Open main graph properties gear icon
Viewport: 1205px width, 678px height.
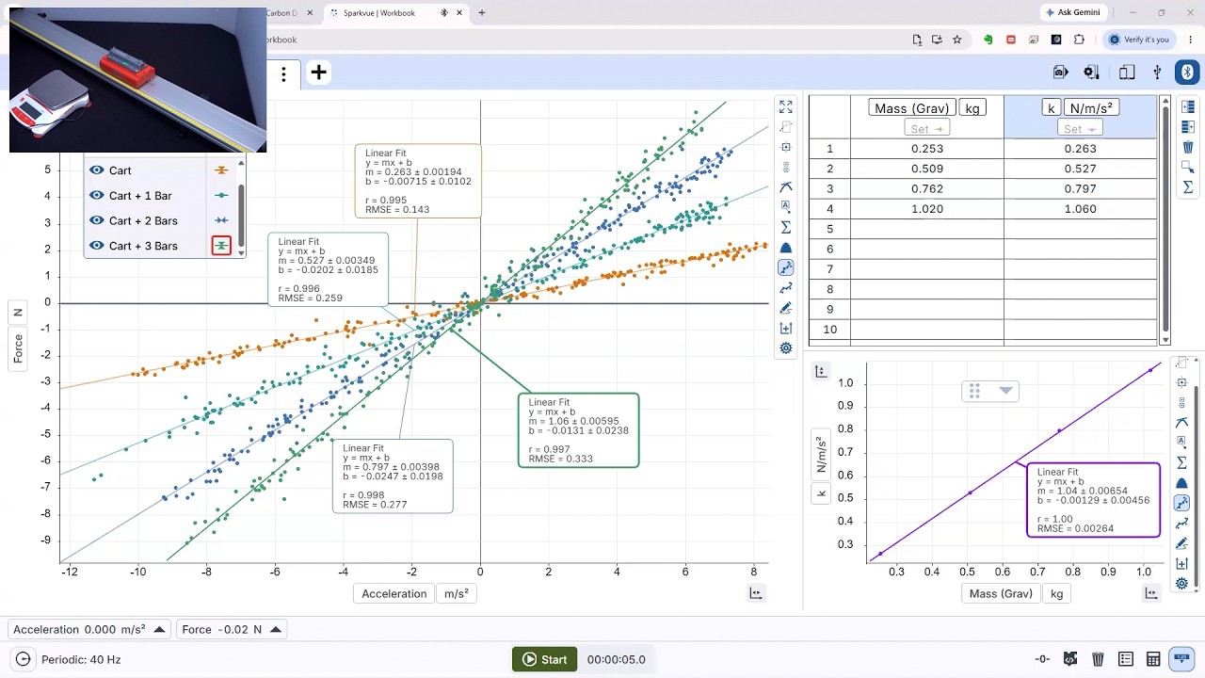(786, 348)
